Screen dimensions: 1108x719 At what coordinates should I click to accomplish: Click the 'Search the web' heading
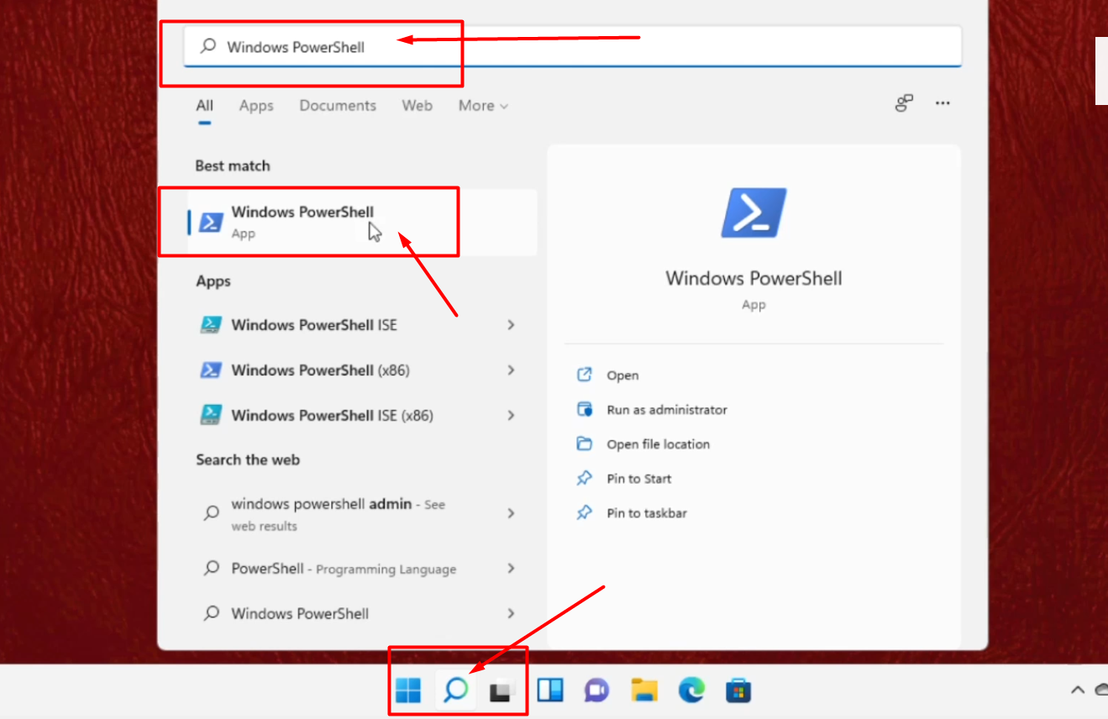click(248, 460)
